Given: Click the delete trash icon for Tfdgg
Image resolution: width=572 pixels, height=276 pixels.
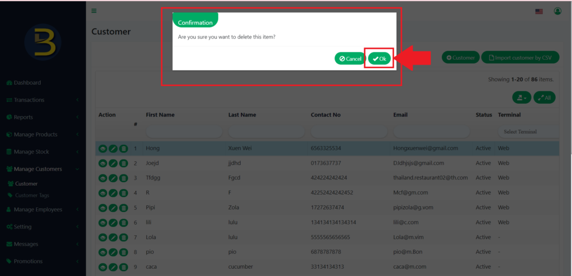Looking at the screenshot, I should click(x=123, y=178).
